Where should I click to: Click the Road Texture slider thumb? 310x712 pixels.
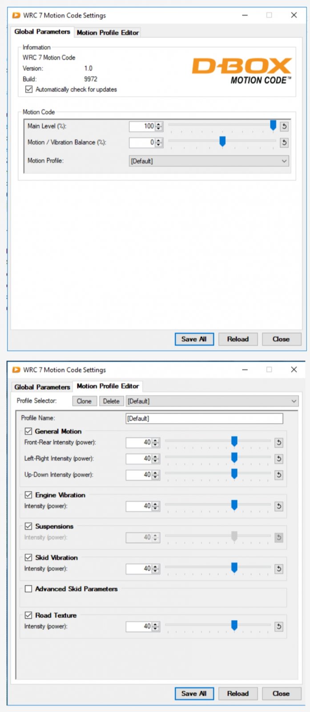tap(234, 626)
